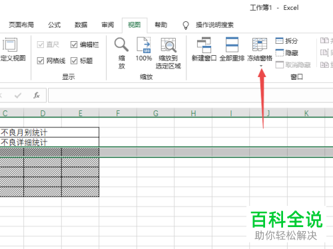
Task: Select the View (视图) tab
Action: coord(135,25)
